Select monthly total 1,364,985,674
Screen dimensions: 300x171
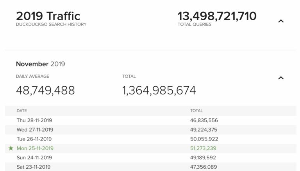[x=159, y=90]
